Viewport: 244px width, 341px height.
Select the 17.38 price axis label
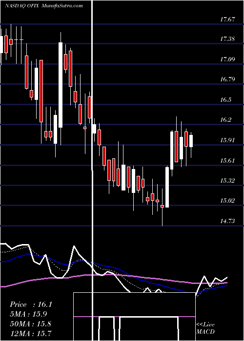coord(227,39)
